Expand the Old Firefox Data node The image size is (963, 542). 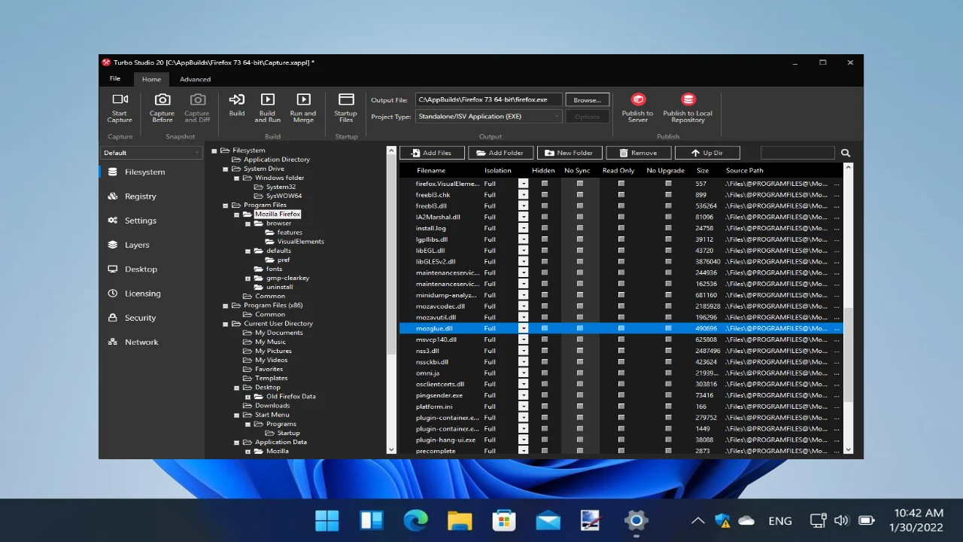click(248, 397)
